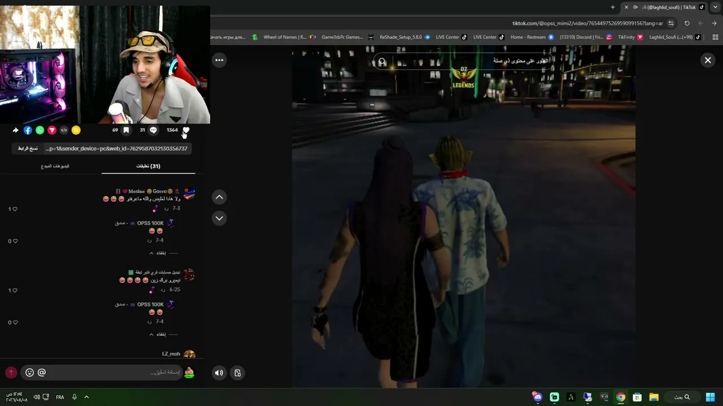Reply to the comment dated 7-3
Viewport: 723px width, 406px height.
click(x=167, y=209)
